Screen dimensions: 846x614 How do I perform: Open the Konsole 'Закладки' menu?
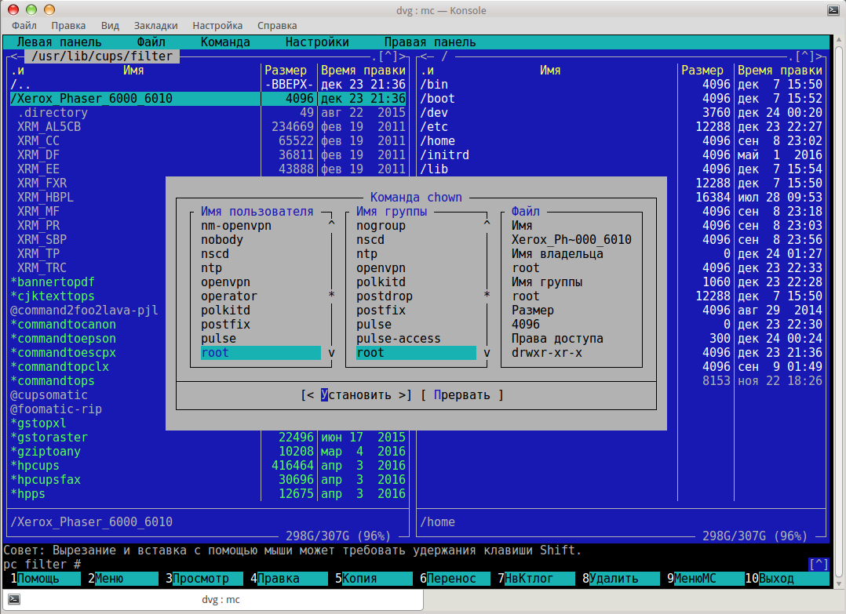[155, 25]
